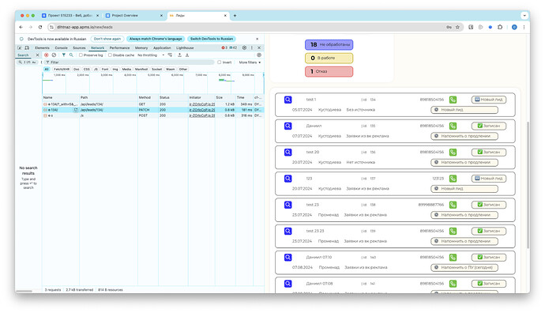This screenshot has width=545, height=313.
Task: Select the Fetch/XHR filter type
Action: (x=62, y=70)
